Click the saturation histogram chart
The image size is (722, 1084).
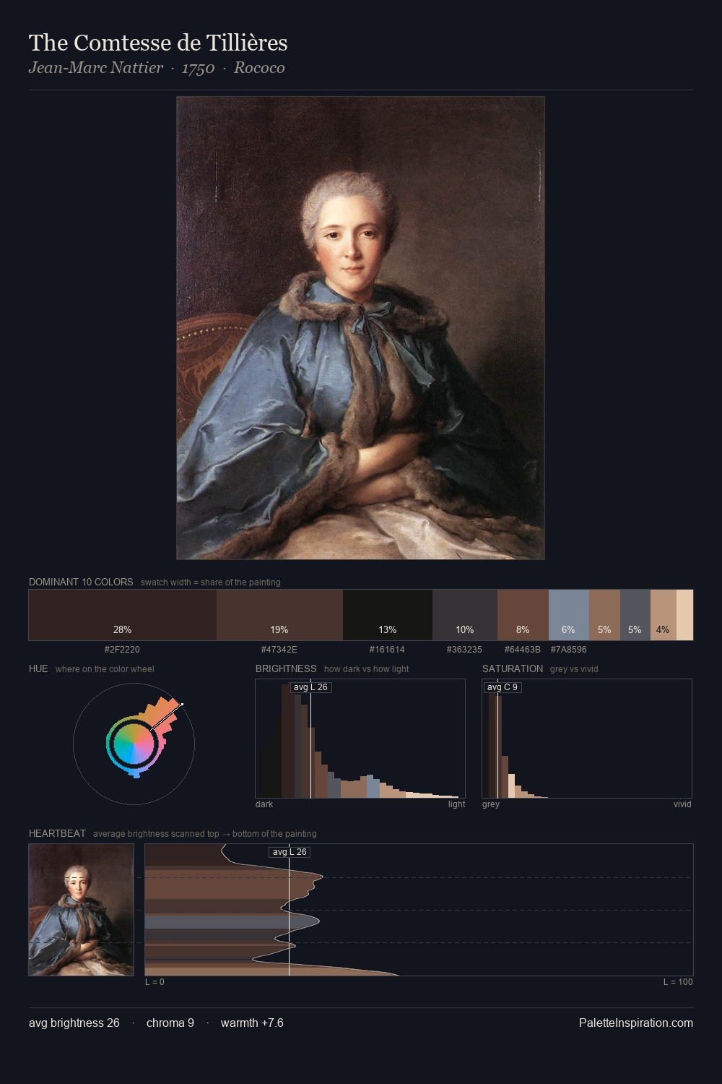pyautogui.click(x=587, y=739)
